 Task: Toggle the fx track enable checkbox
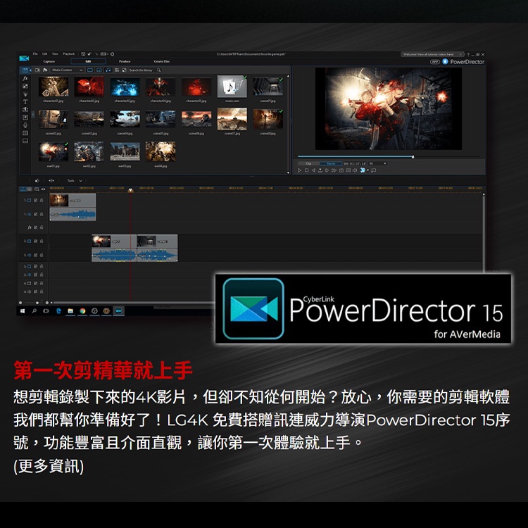click(34, 227)
